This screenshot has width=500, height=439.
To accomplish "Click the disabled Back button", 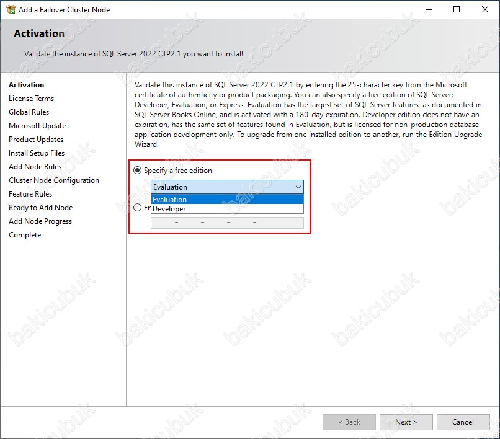I will click(349, 422).
